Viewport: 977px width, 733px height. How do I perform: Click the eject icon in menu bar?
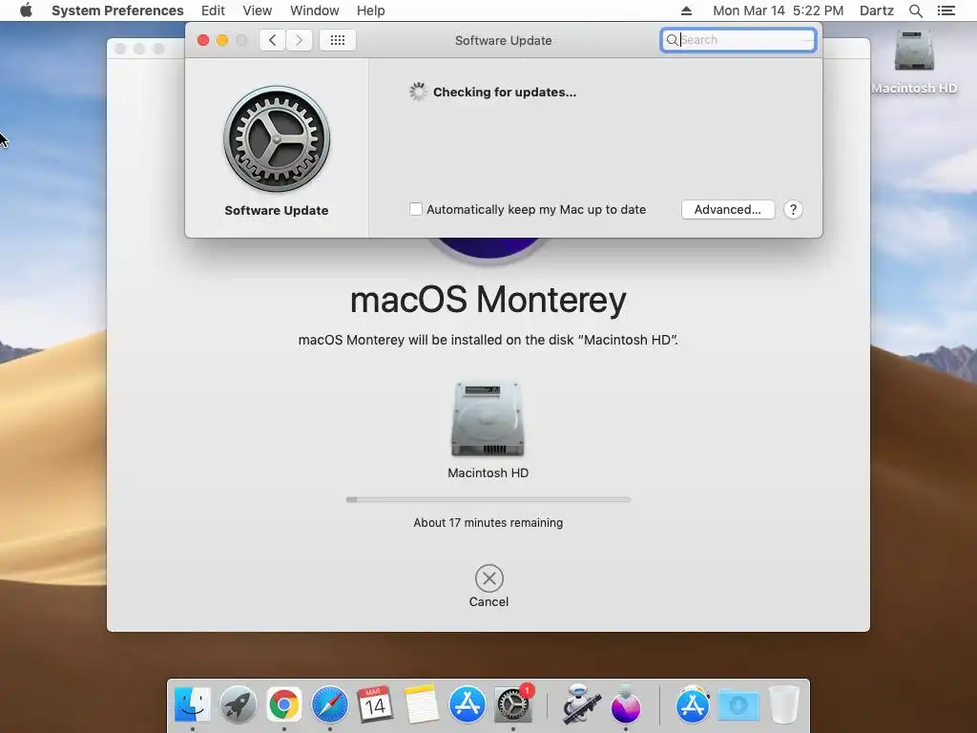pyautogui.click(x=686, y=10)
